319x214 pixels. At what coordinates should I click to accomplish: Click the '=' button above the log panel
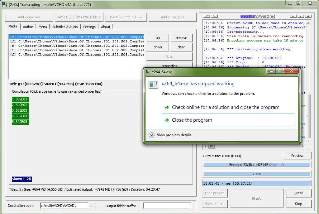(x=293, y=16)
